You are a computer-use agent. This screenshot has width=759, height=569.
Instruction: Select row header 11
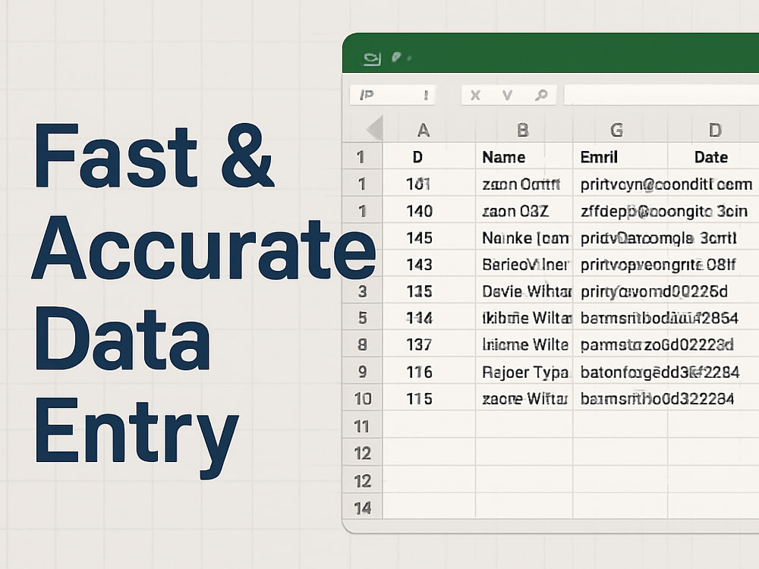coord(363,426)
